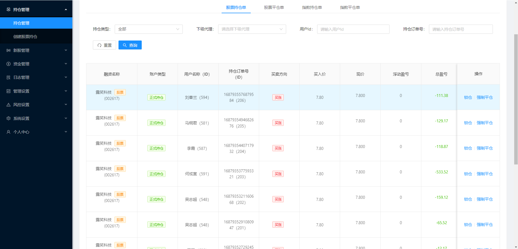Click the 个人中心 user icon
The image size is (518, 249).
point(8,132)
